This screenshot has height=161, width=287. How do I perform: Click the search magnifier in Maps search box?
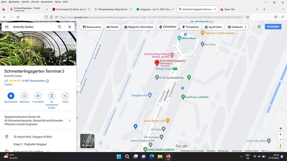(59, 27)
